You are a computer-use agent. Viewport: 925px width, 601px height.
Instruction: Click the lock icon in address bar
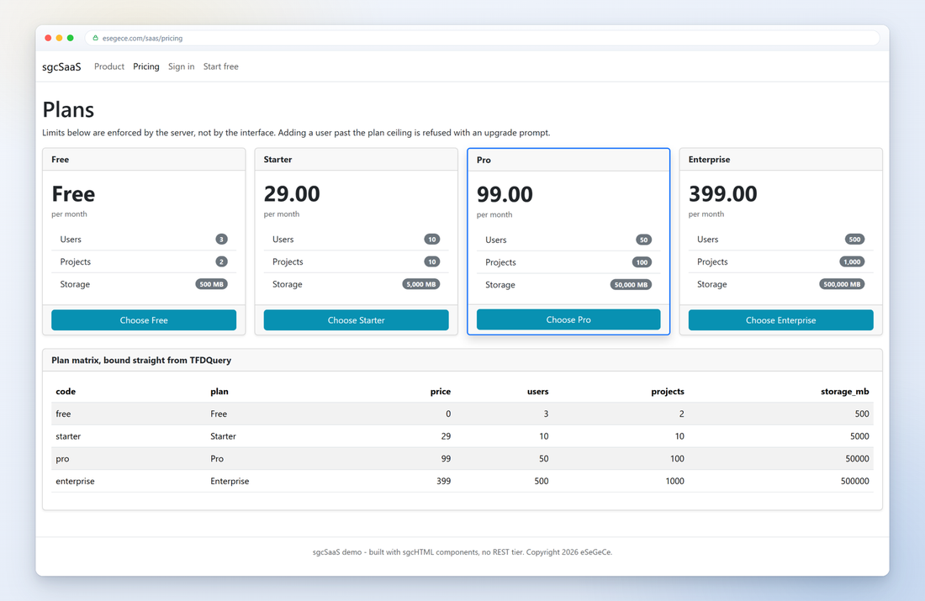[x=96, y=38]
